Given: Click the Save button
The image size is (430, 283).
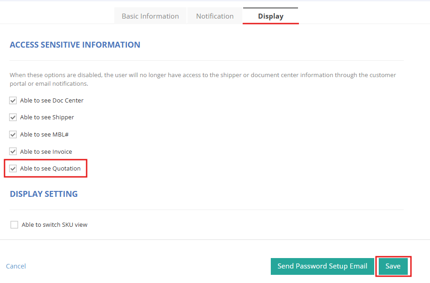Looking at the screenshot, I should (393, 266).
